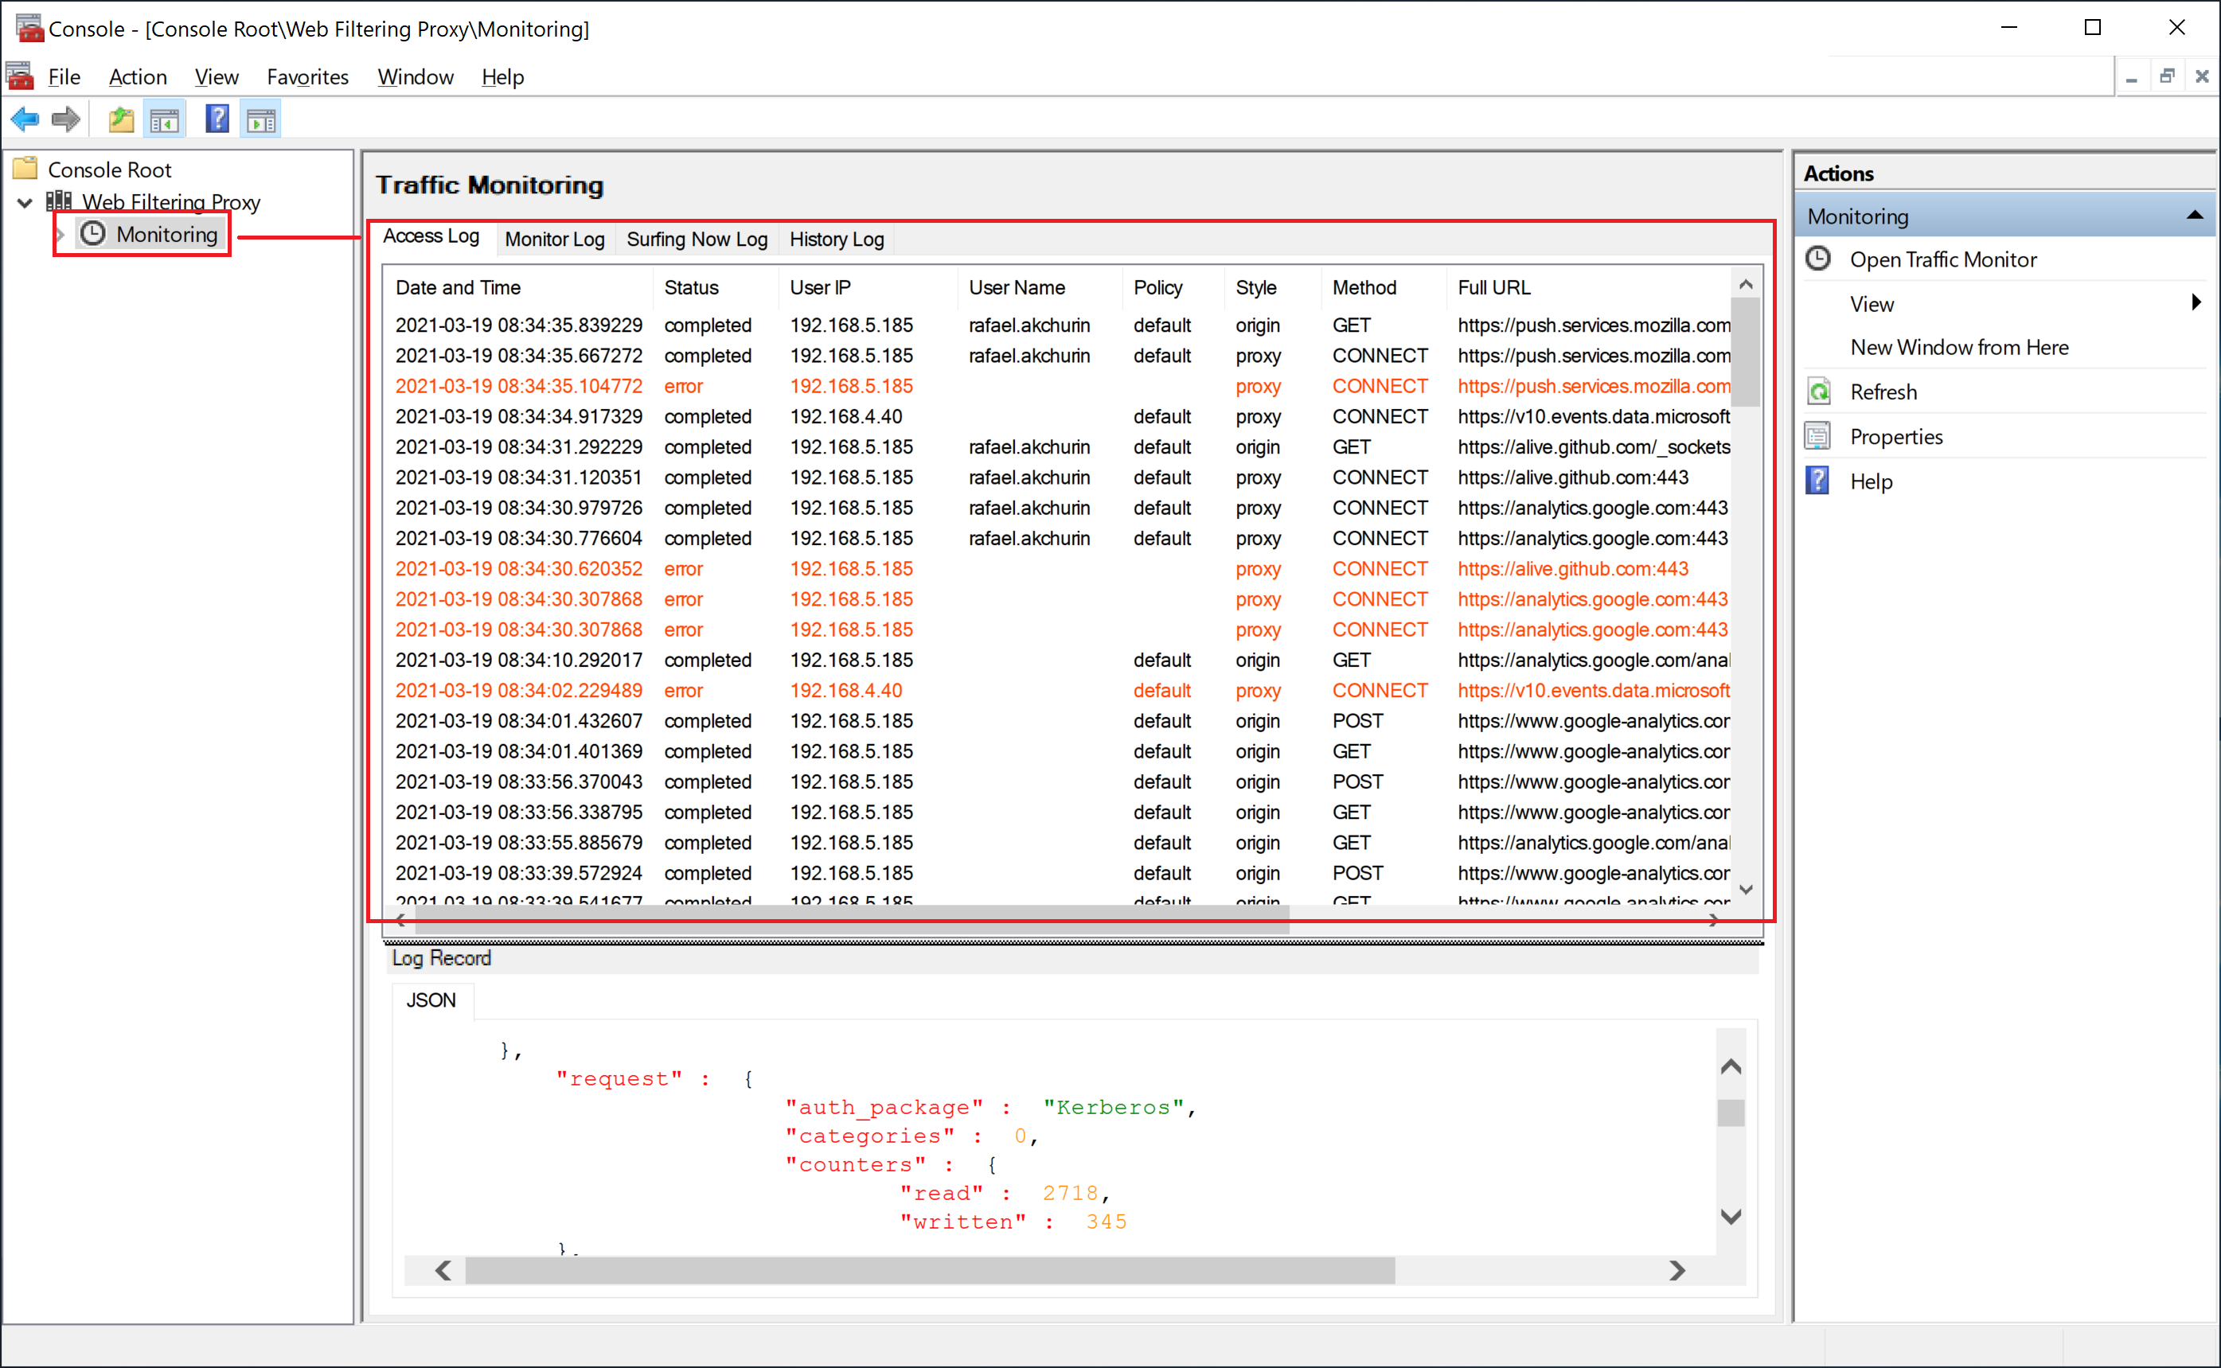The image size is (2221, 1368).
Task: Click the clock icon beside Open Traffic Monitor
Action: click(1818, 259)
